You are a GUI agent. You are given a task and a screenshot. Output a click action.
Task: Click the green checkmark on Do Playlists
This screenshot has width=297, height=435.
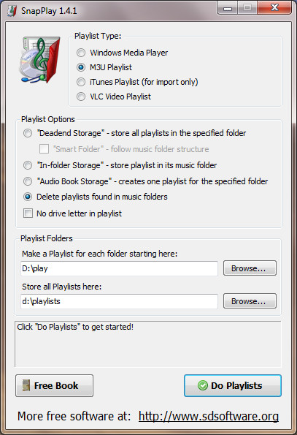coord(203,385)
